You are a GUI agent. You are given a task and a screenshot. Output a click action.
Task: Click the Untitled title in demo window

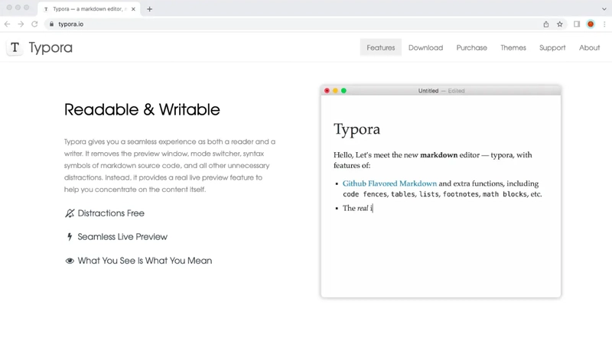pyautogui.click(x=428, y=90)
